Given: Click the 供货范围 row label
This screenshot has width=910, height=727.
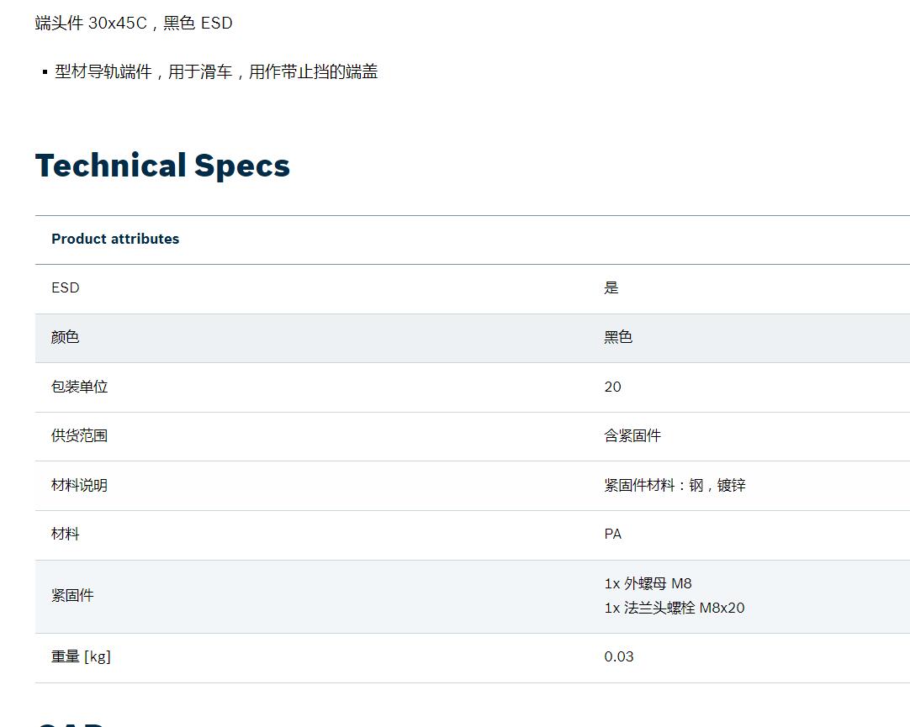Looking at the screenshot, I should [x=80, y=435].
